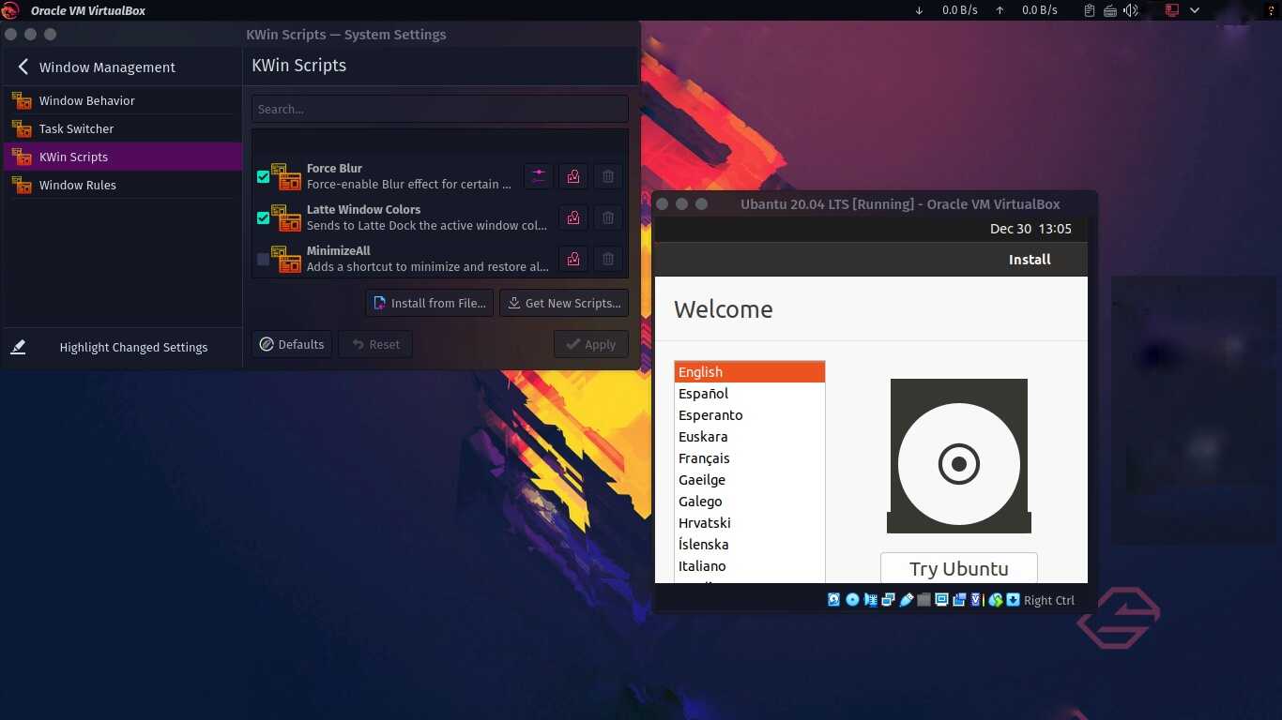Delete the MinimizeAll script
The width and height of the screenshot is (1282, 720).
[x=608, y=259]
